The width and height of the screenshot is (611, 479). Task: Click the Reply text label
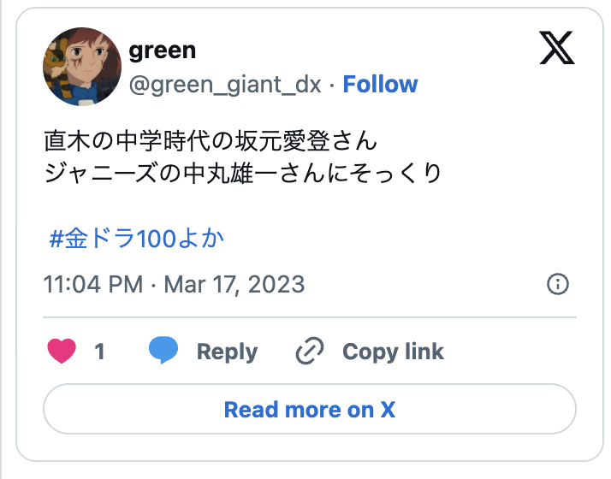click(227, 352)
